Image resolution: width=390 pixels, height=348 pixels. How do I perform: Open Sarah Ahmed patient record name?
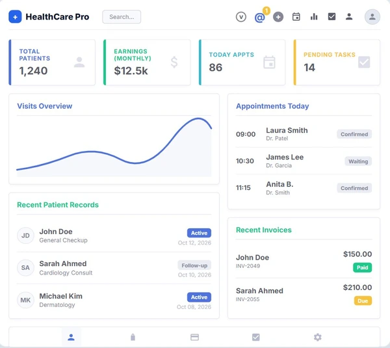[63, 263]
